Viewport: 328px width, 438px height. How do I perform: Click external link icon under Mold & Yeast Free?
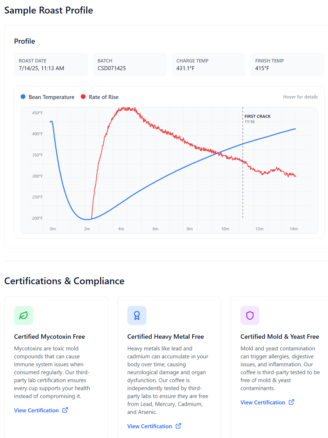click(291, 402)
